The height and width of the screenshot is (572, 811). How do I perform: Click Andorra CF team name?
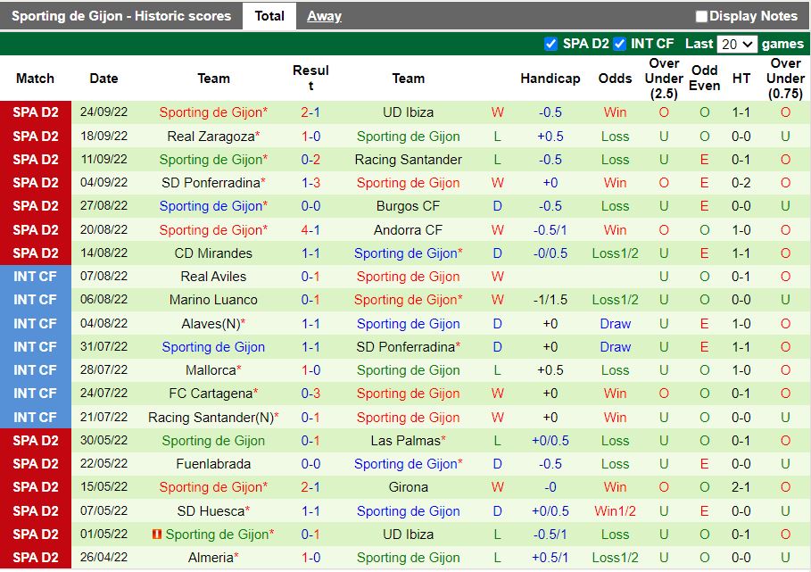tap(408, 230)
